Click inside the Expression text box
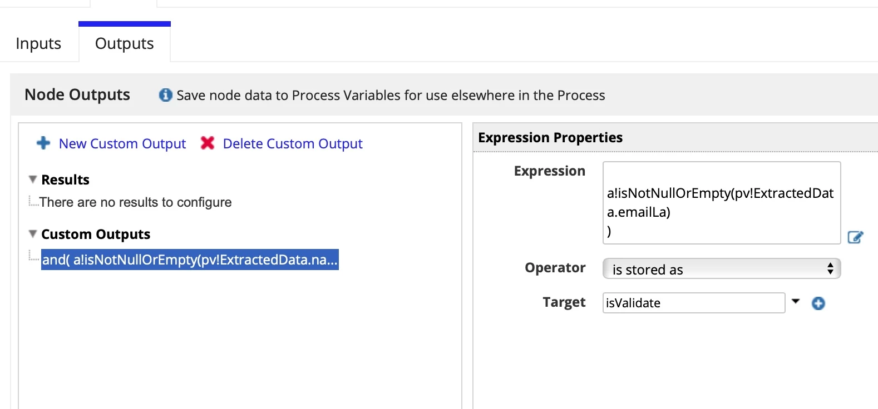Image resolution: width=878 pixels, height=409 pixels. coord(722,203)
